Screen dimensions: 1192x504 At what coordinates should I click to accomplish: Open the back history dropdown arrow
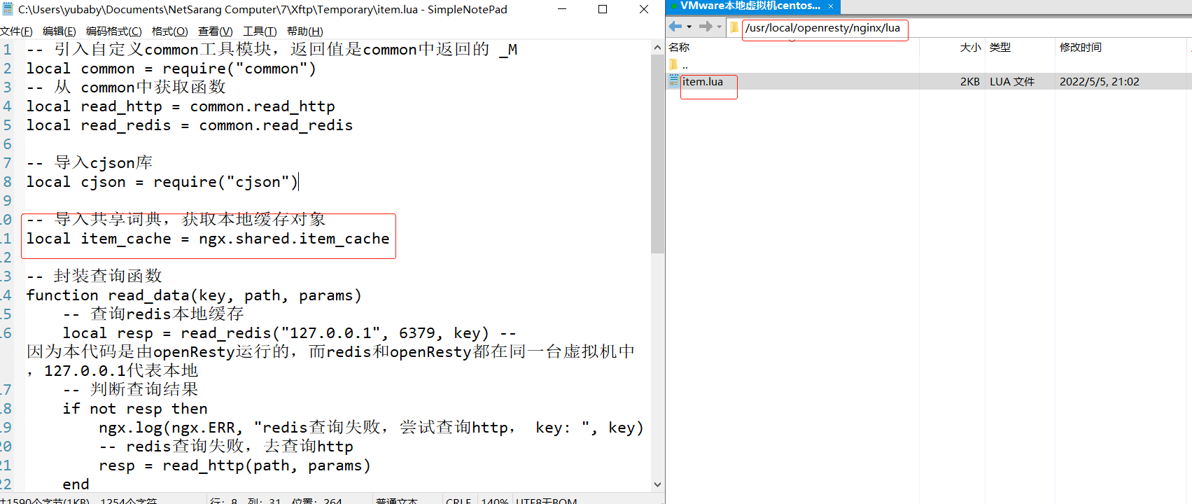pos(689,27)
